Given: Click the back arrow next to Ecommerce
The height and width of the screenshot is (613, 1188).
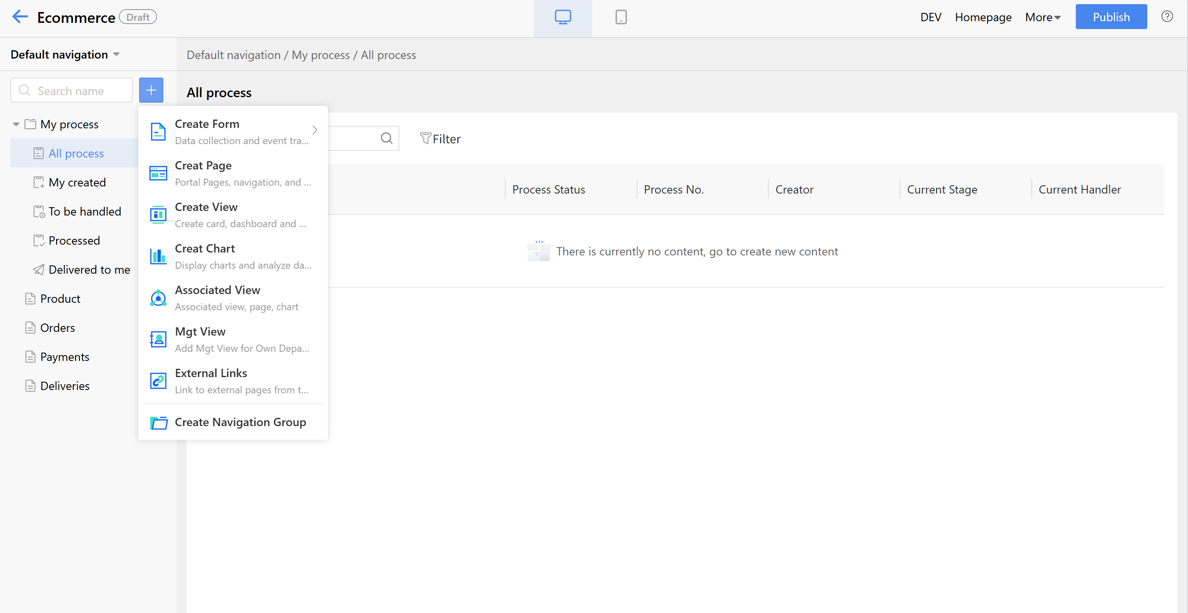Looking at the screenshot, I should click(20, 17).
